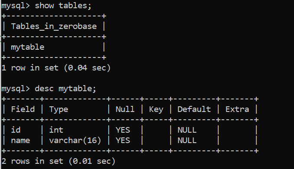Click YES in the id row
Image resolution: width=294 pixels, height=169 pixels.
click(x=123, y=130)
